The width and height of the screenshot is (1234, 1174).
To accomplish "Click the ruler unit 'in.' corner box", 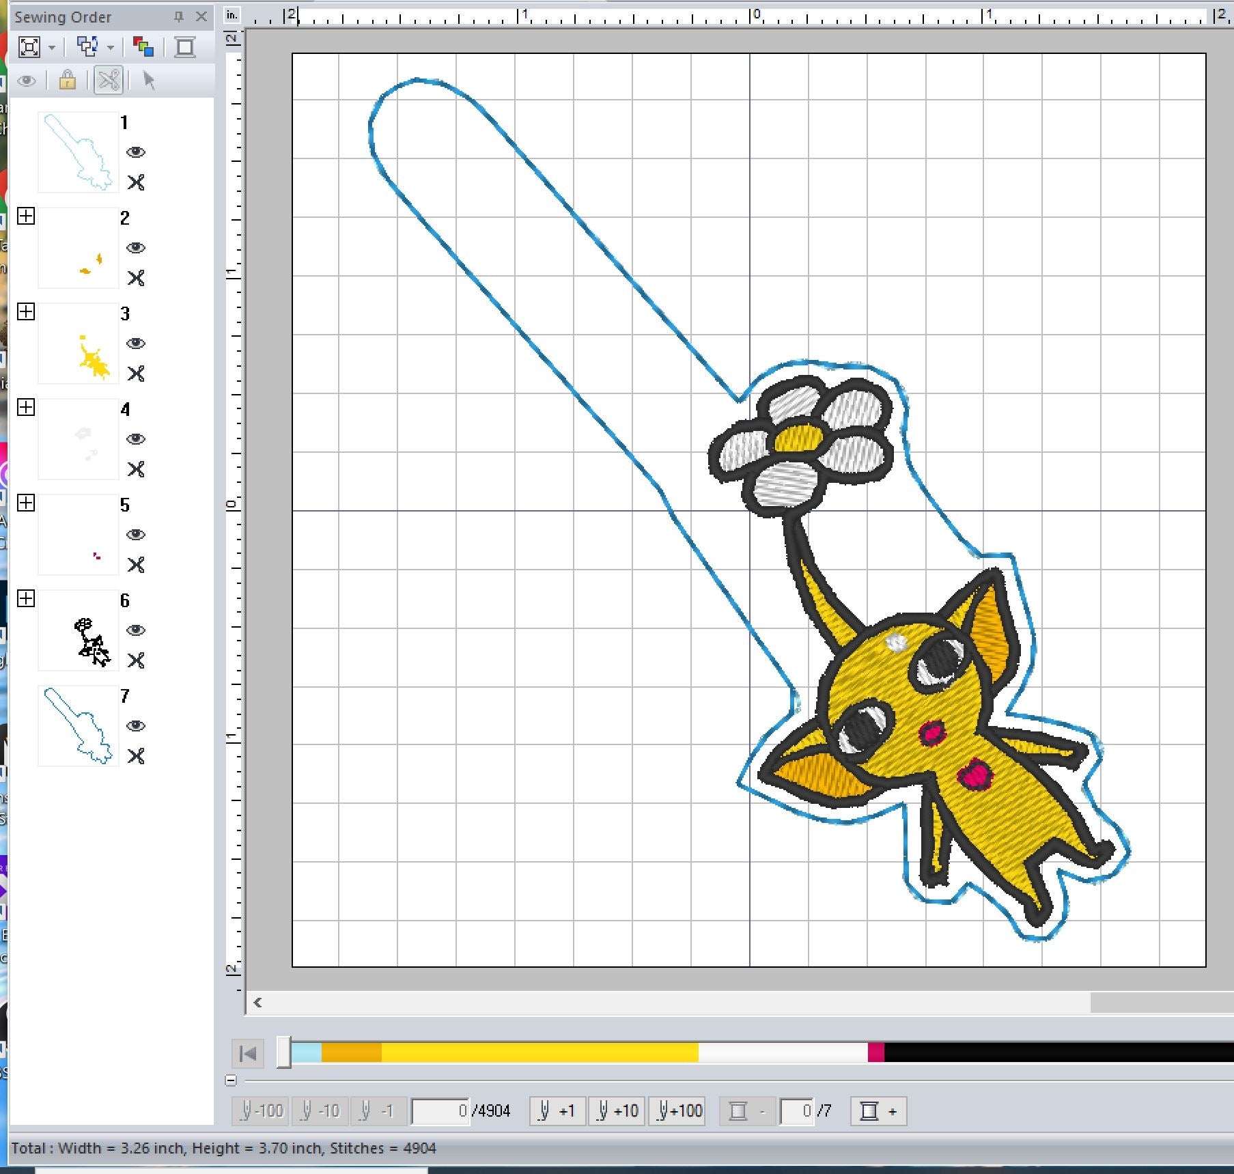I will (x=232, y=14).
